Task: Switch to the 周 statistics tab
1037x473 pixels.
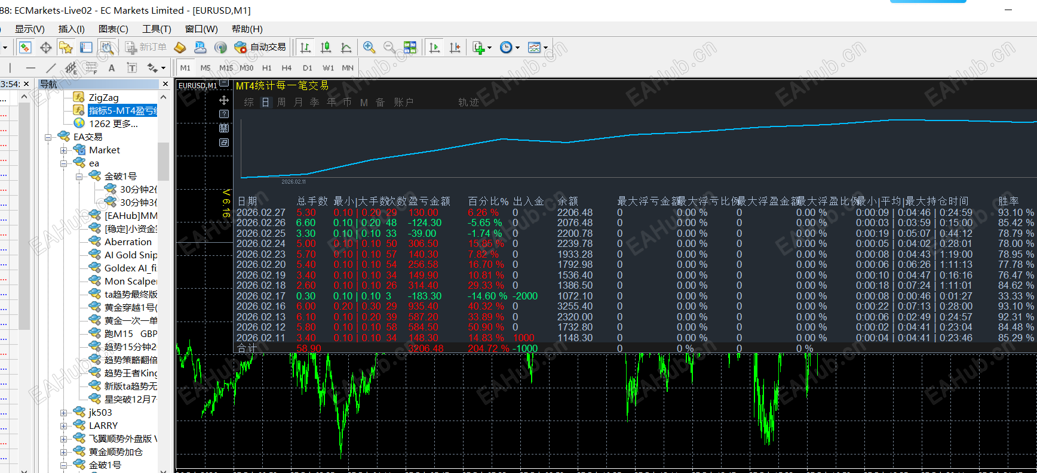Action: (281, 102)
